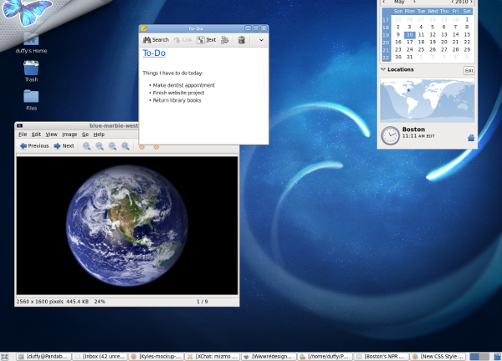Viewport: 502px width, 361px height.
Task: Select date 31 in the calendar
Action: click(409, 57)
